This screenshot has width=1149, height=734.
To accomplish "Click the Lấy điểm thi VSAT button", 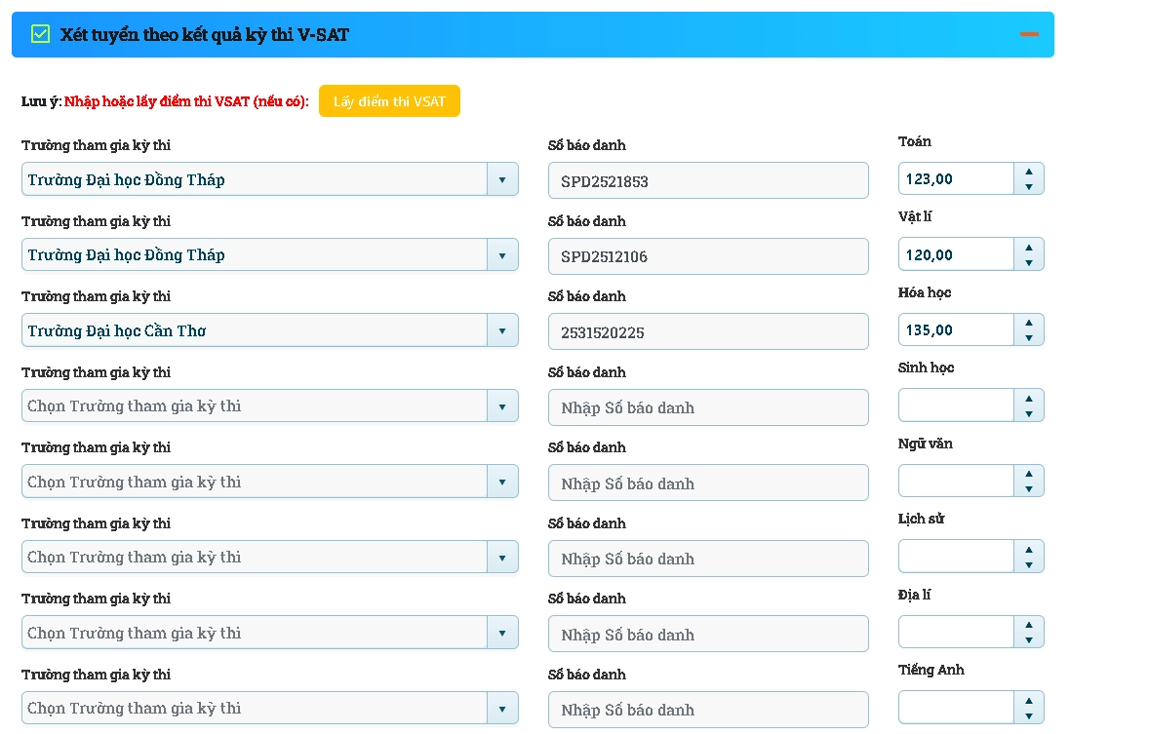I will tap(389, 101).
